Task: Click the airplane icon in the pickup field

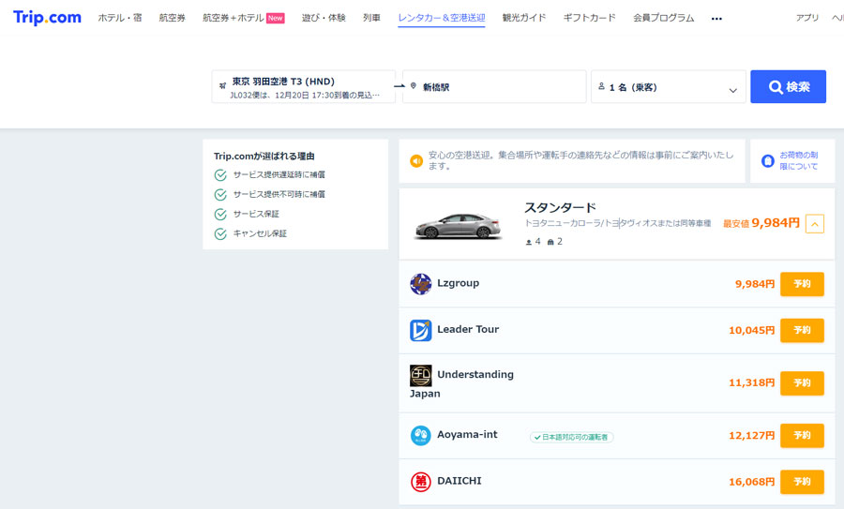Action: tap(222, 85)
